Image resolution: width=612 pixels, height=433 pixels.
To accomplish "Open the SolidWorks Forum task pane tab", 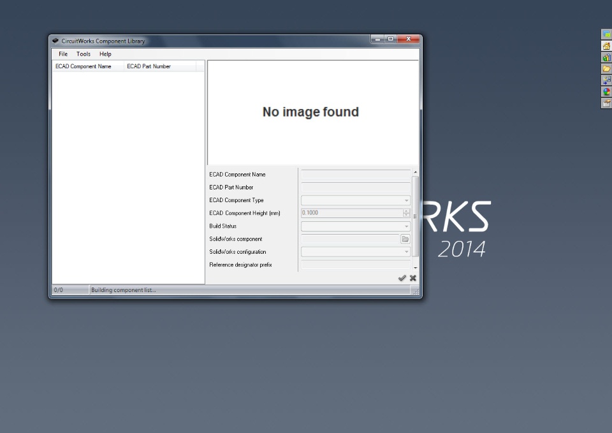I will point(606,34).
